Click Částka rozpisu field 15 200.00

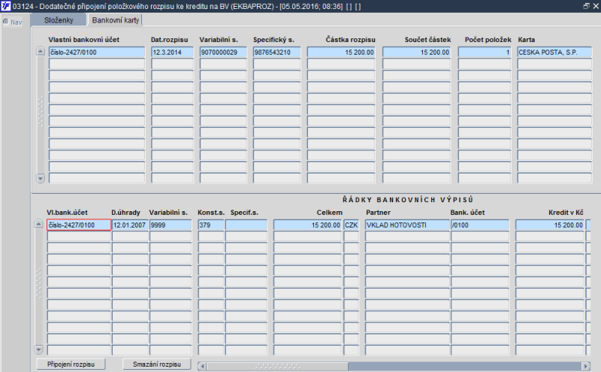341,52
